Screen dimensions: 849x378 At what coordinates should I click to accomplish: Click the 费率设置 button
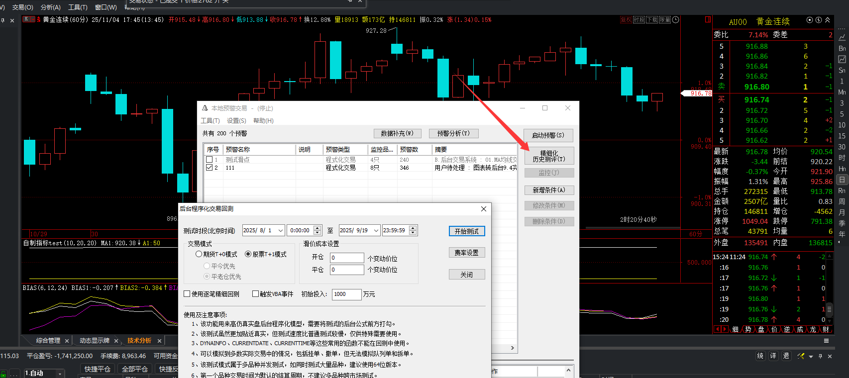tap(466, 253)
